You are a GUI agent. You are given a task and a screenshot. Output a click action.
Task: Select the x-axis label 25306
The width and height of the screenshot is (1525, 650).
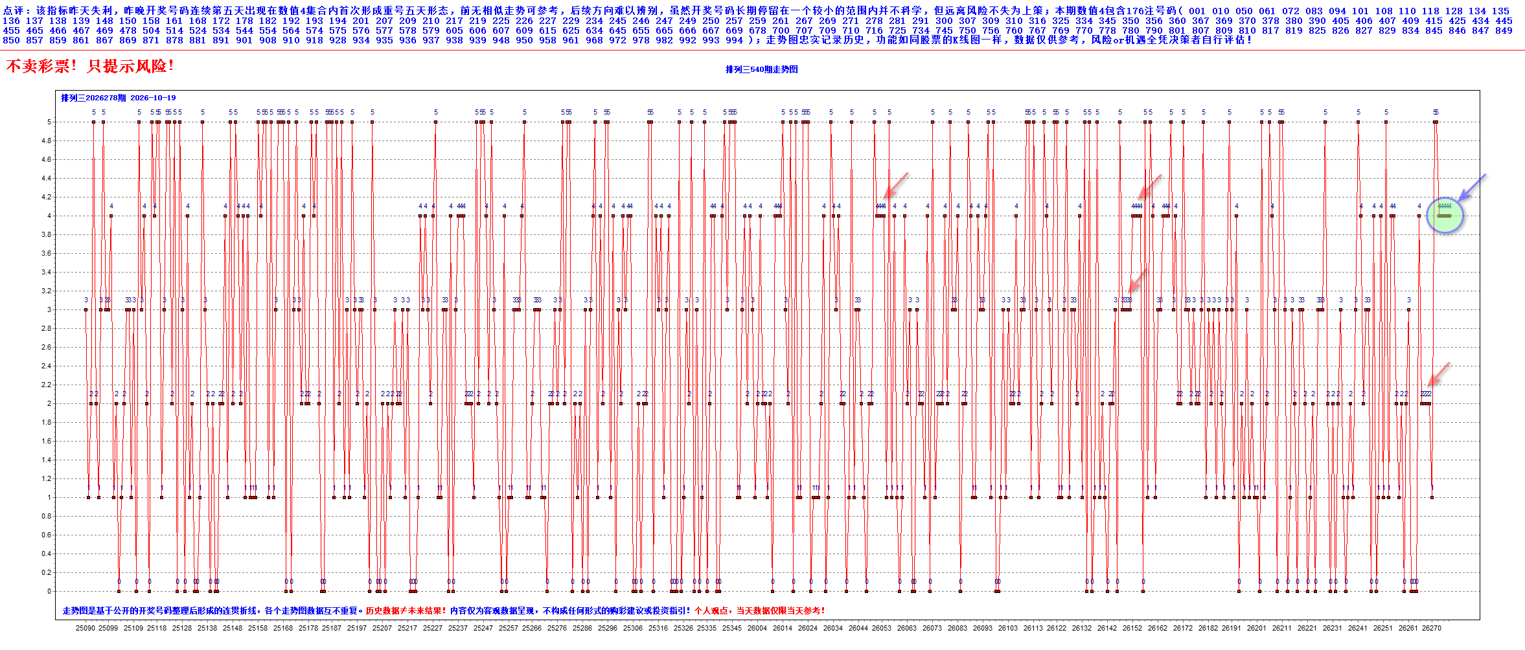tap(632, 628)
